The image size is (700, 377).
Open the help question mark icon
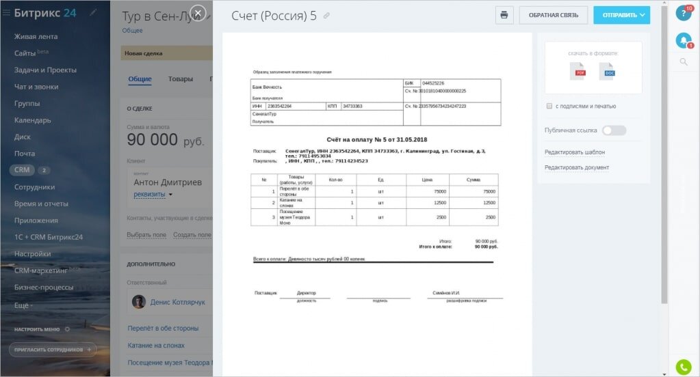pyautogui.click(x=683, y=14)
